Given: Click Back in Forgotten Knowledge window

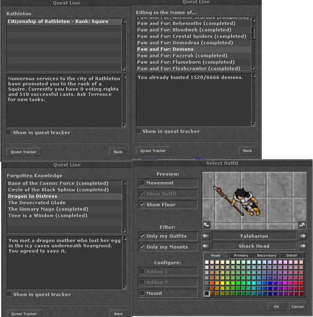Looking at the screenshot, I should click(x=119, y=313).
